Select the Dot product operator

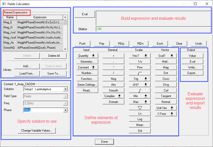click(x=166, y=73)
